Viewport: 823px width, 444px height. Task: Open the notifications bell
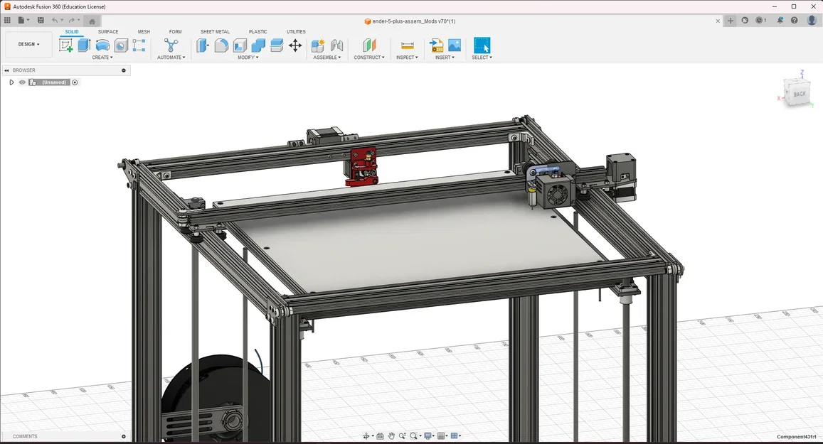(780, 21)
